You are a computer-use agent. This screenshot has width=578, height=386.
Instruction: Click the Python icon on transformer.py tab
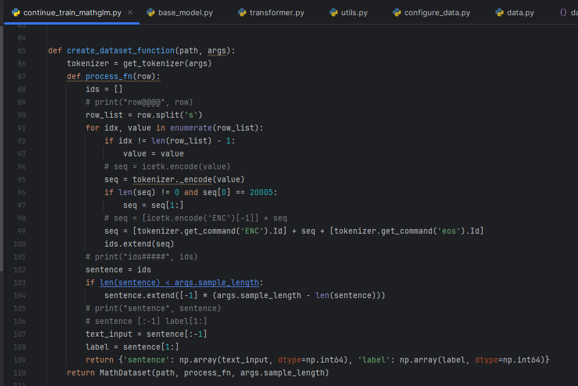point(242,12)
